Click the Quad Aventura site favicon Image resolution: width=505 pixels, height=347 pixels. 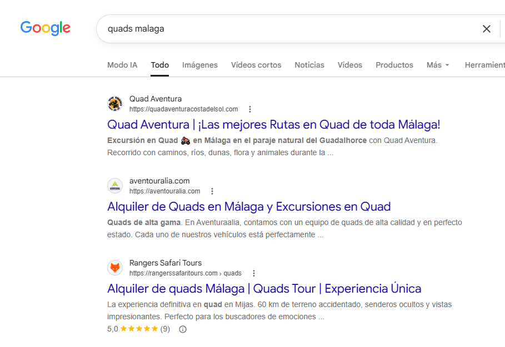pos(115,104)
